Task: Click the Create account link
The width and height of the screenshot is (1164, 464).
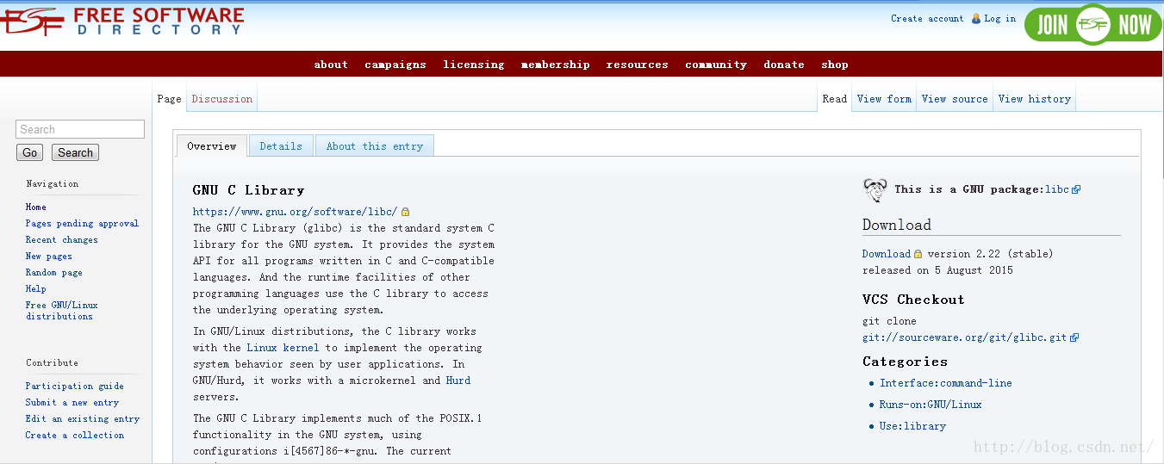Action: click(x=927, y=18)
